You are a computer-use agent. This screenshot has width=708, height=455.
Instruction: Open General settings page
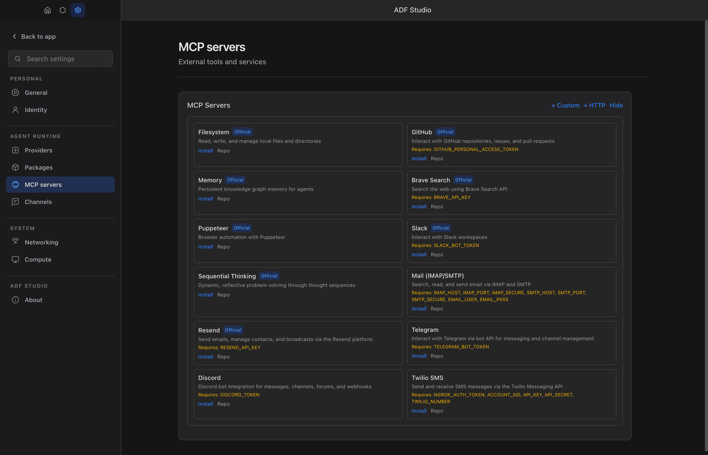[60, 93]
